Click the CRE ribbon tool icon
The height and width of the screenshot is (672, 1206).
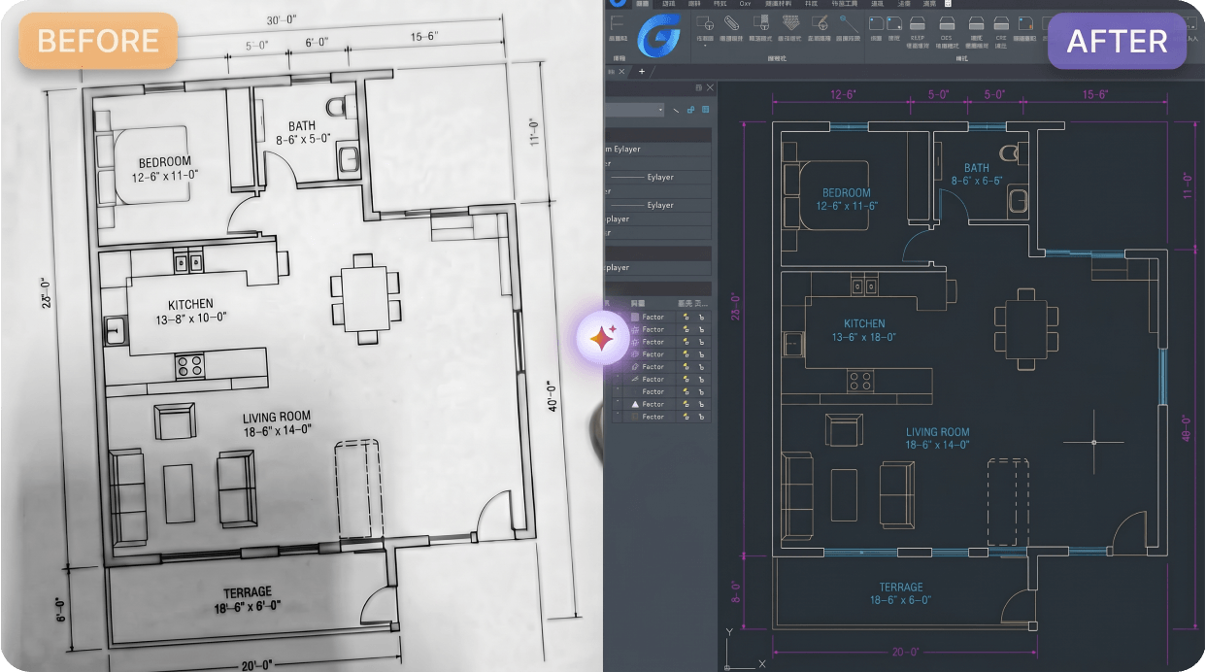1001,22
